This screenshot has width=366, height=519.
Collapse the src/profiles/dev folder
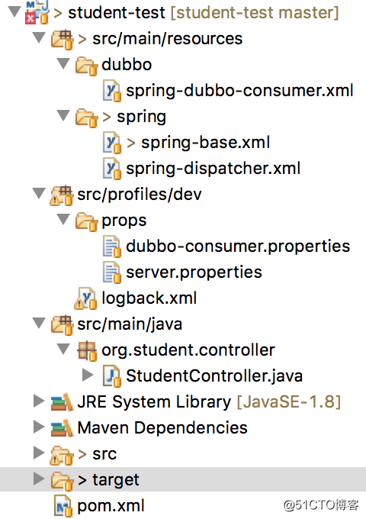(39, 193)
